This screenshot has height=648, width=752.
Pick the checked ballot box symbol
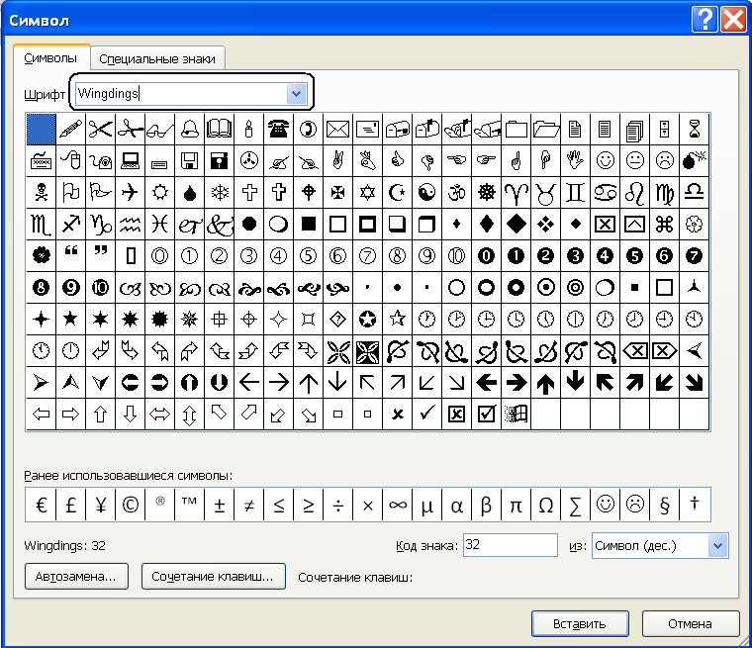[x=486, y=414]
